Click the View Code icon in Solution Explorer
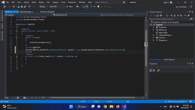195x110 pixels. tap(185, 16)
